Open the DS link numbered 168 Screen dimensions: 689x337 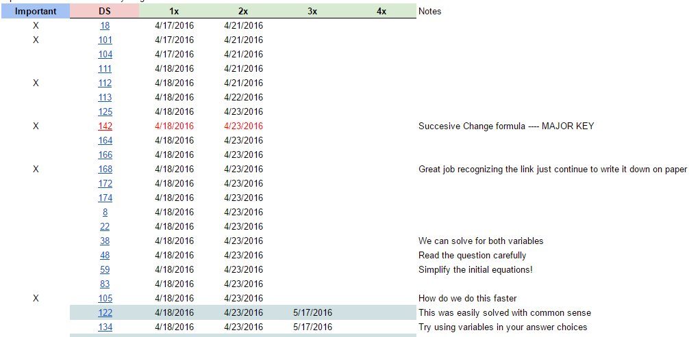click(105, 170)
